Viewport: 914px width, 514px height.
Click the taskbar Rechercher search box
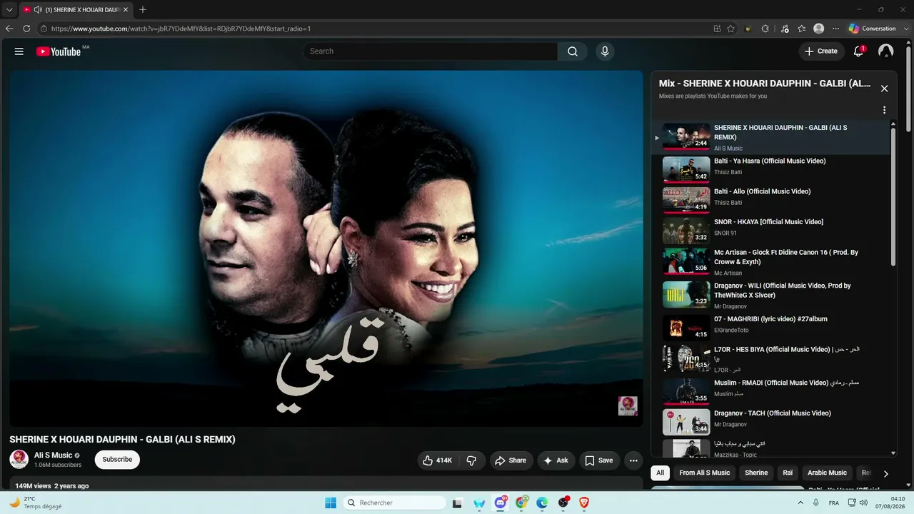coord(394,503)
